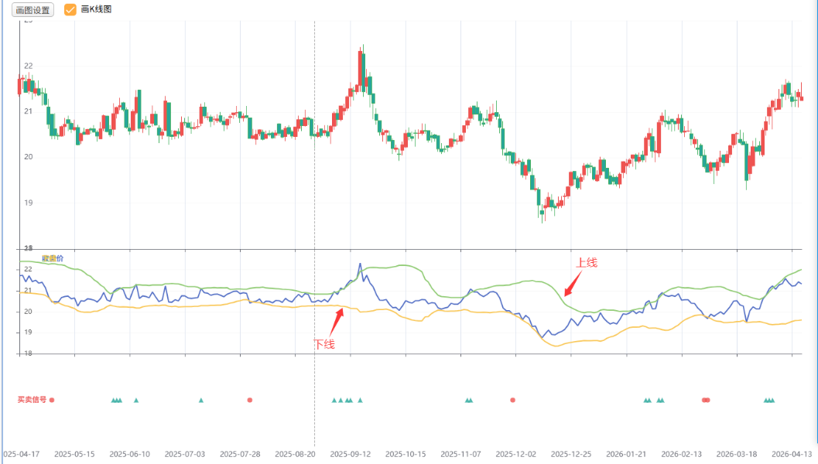Click the 买卖信号 series label
The image size is (818, 464).
click(32, 400)
